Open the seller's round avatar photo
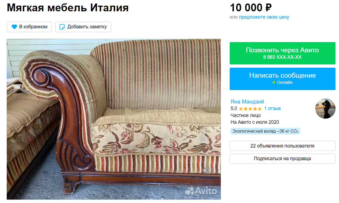 point(325,109)
